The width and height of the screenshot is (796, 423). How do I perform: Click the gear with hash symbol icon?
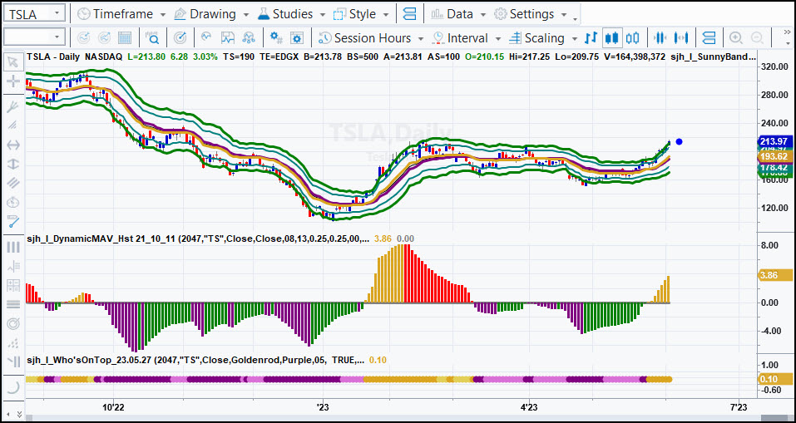coord(277,38)
